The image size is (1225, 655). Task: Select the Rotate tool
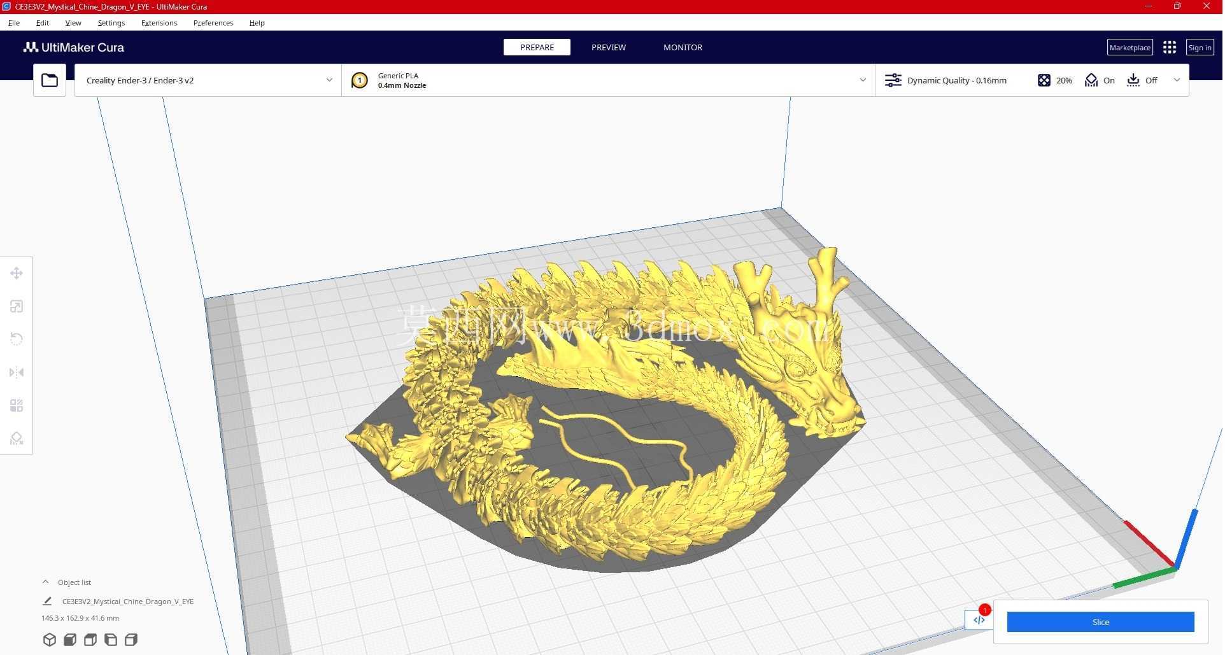coord(17,339)
